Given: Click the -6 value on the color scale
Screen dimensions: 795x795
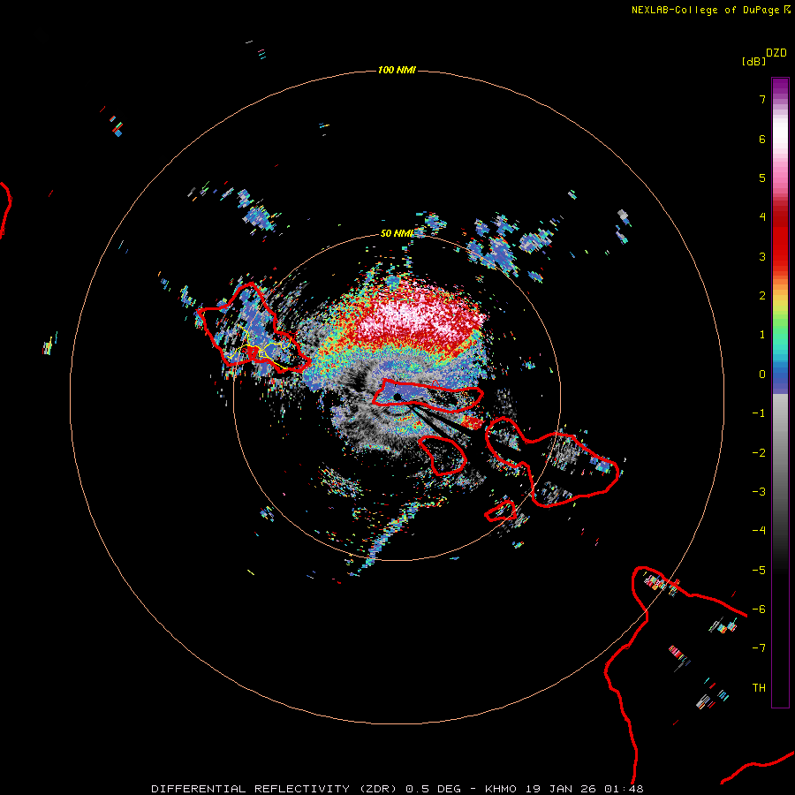Looking at the screenshot, I should pyautogui.click(x=759, y=609).
